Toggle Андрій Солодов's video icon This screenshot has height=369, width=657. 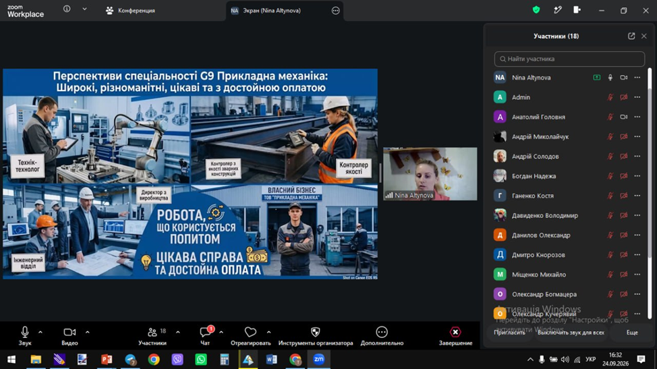pyautogui.click(x=624, y=157)
